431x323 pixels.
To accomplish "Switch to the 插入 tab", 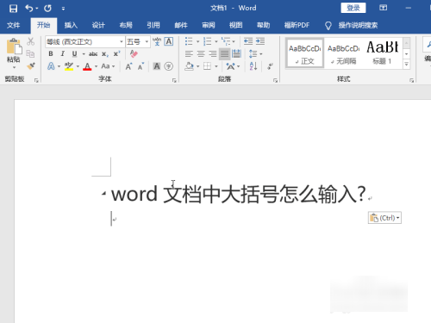I will point(71,25).
